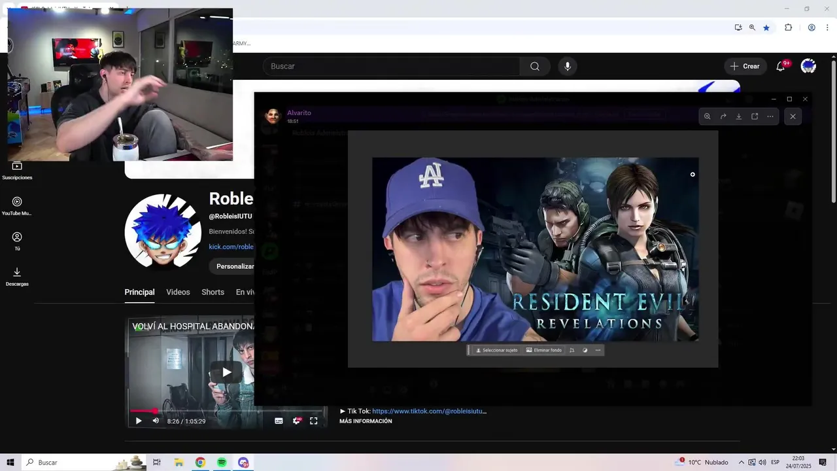Open YouTube Music in the sidebar
The width and height of the screenshot is (837, 471).
pyautogui.click(x=17, y=206)
